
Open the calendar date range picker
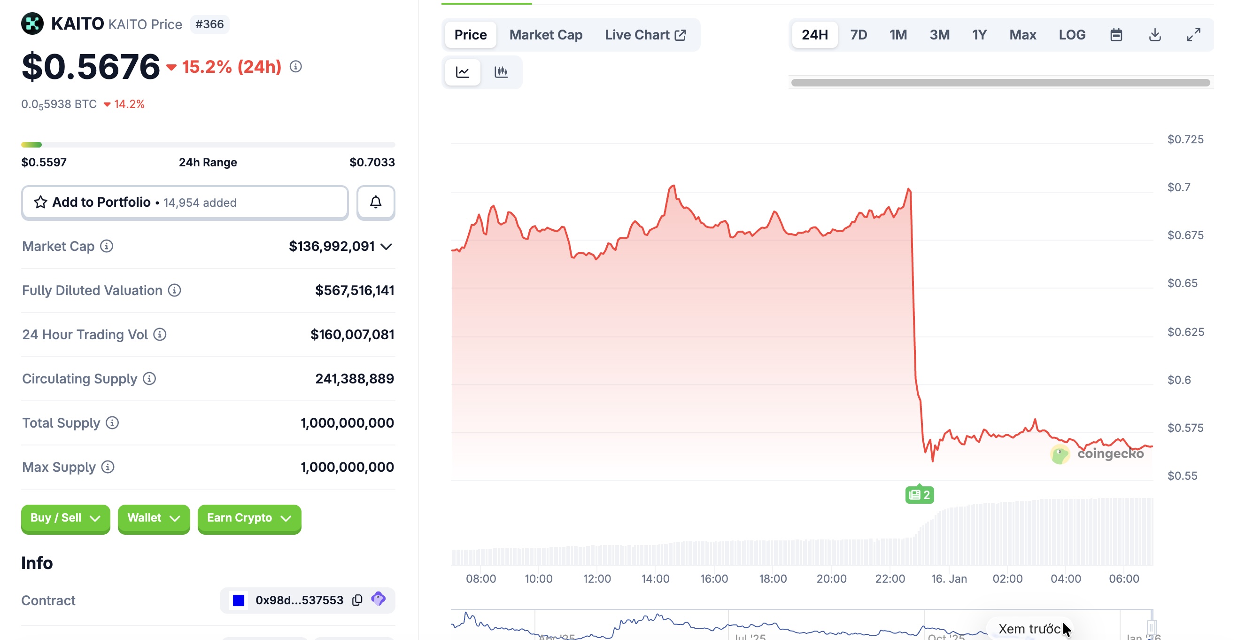pos(1116,35)
